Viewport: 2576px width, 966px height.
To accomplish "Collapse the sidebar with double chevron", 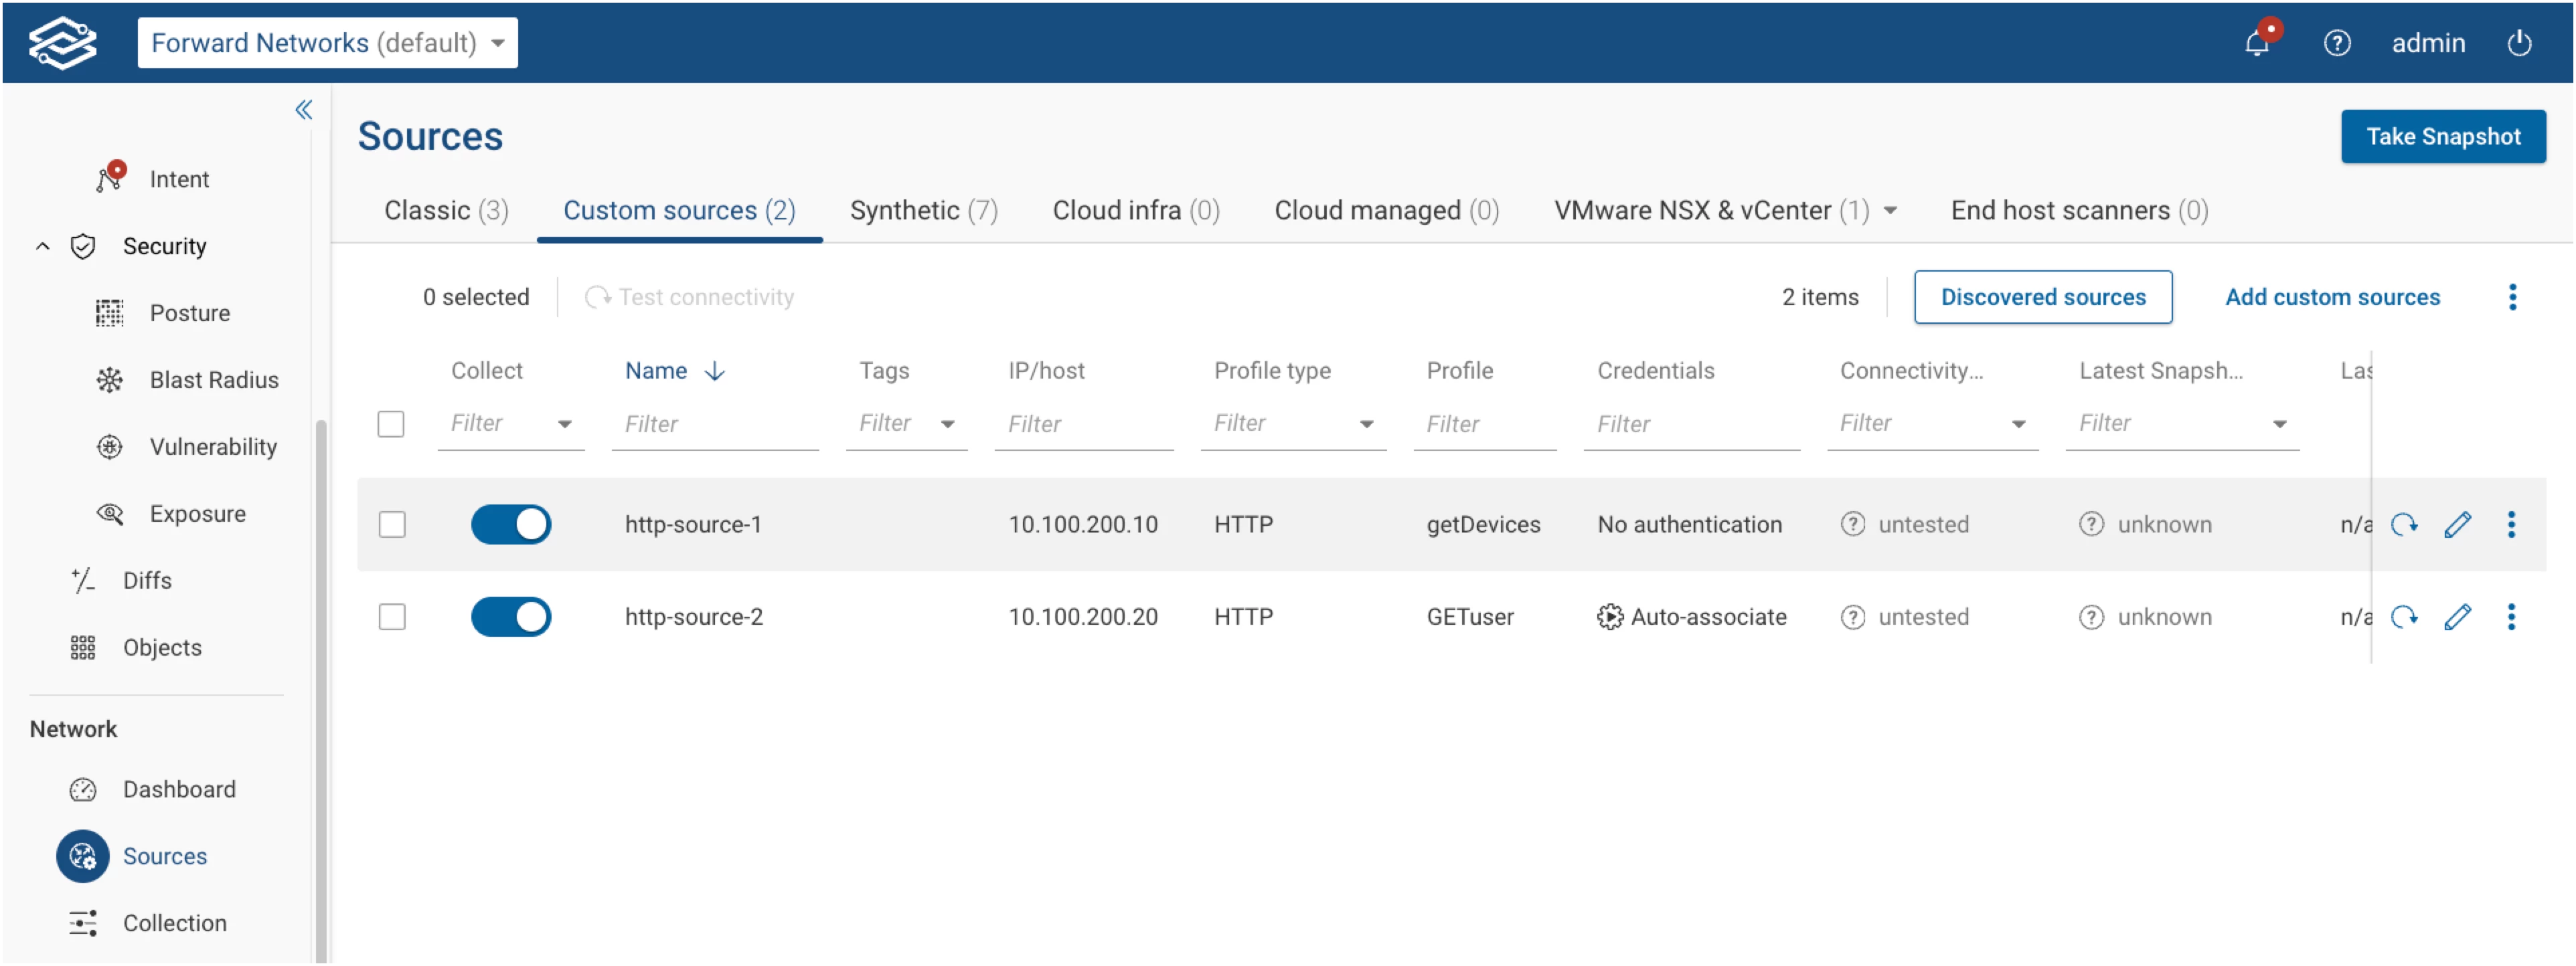I will click(x=303, y=110).
